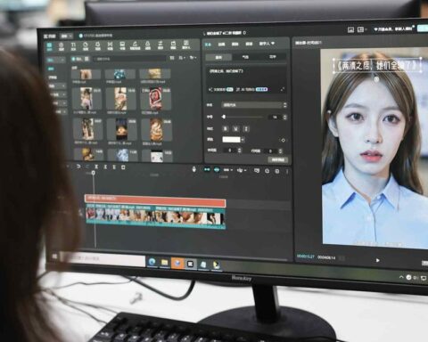Click timeline zoom-in icon
The image size is (428, 342).
(277, 171)
